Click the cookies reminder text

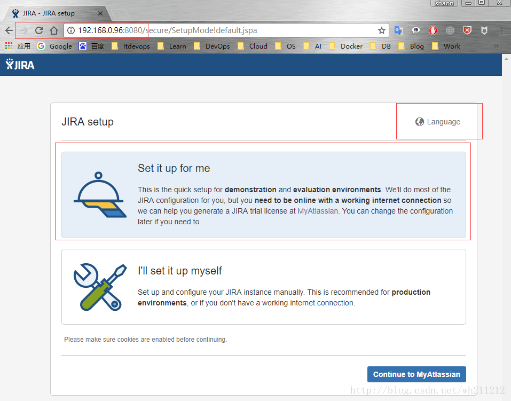coord(145,340)
